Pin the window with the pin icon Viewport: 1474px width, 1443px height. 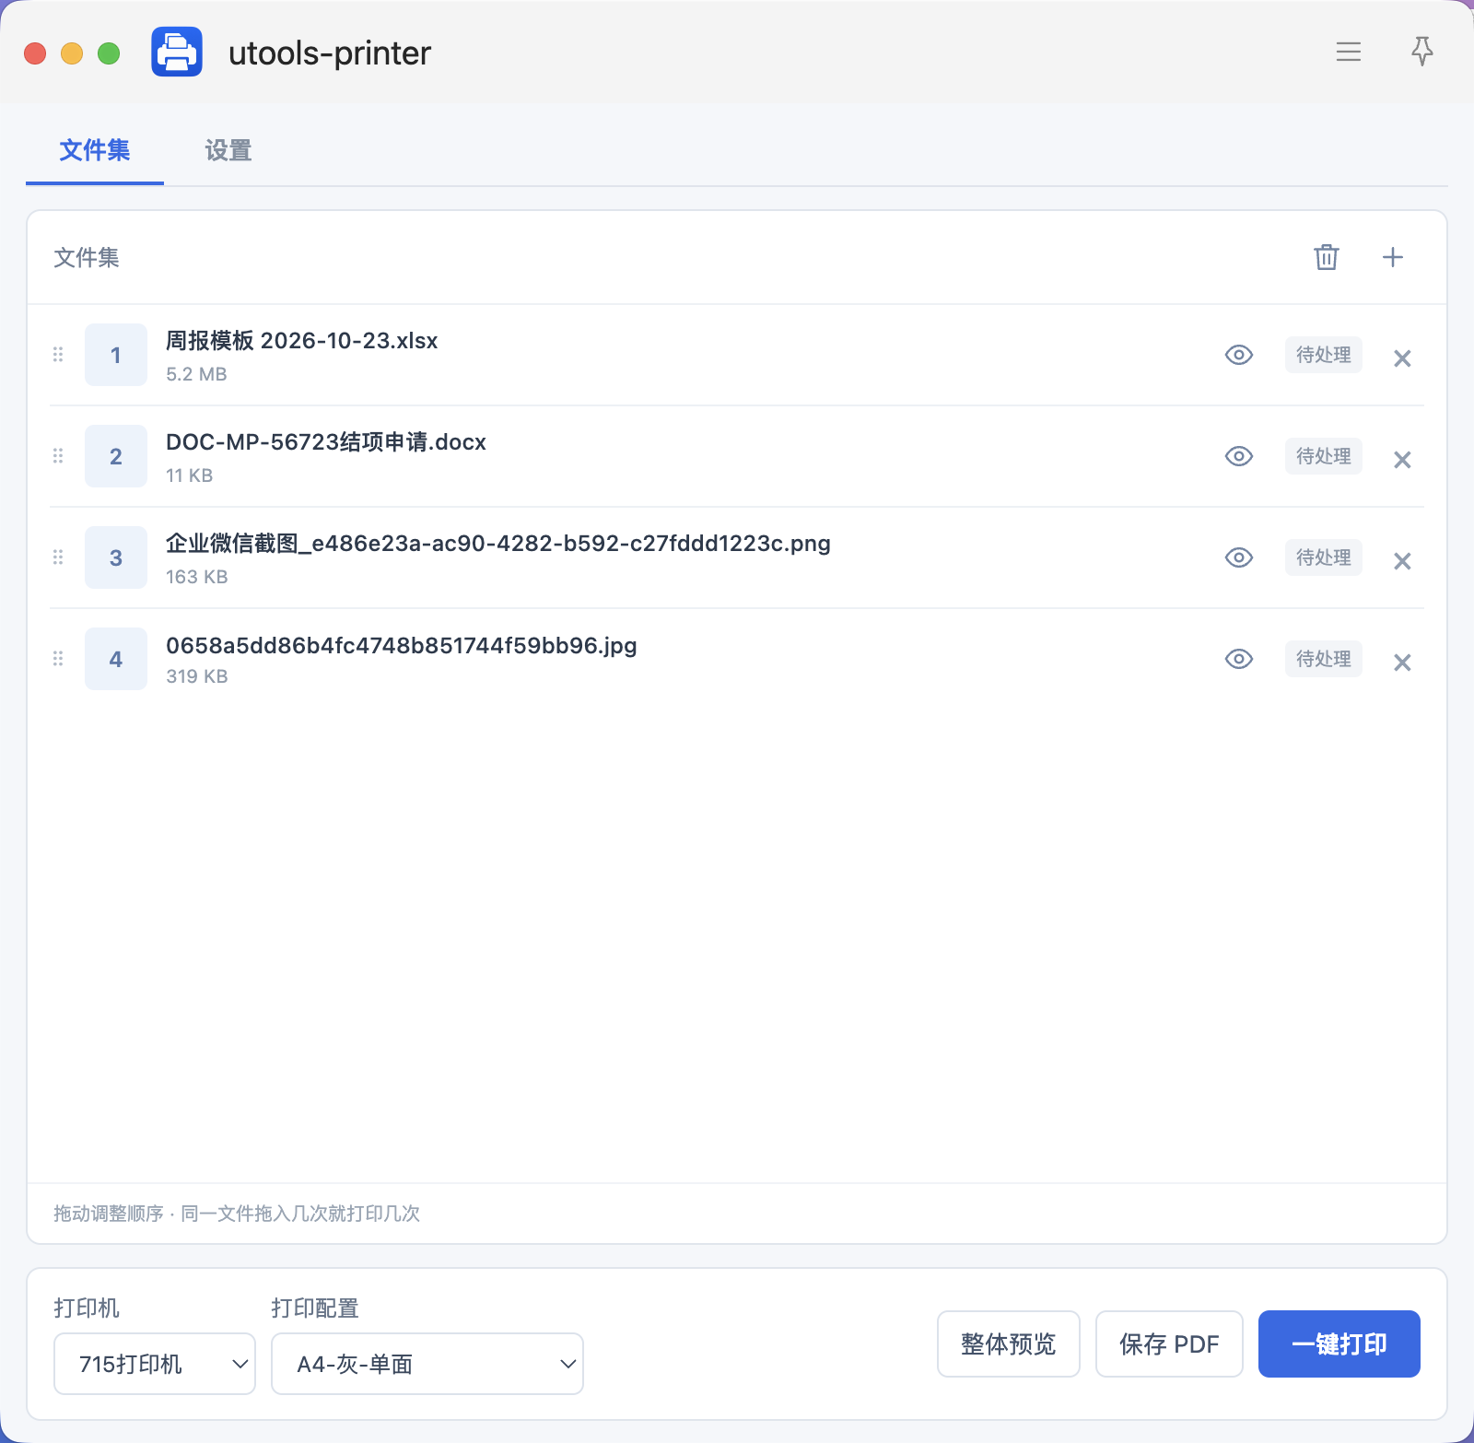click(1422, 52)
